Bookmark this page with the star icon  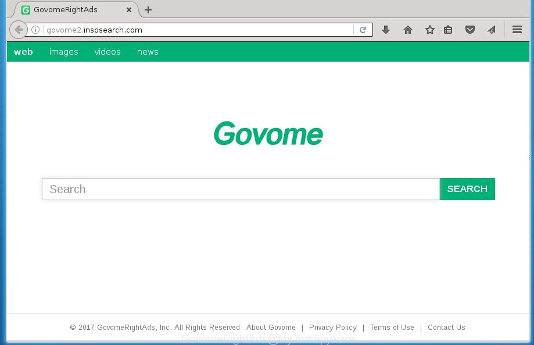[430, 30]
